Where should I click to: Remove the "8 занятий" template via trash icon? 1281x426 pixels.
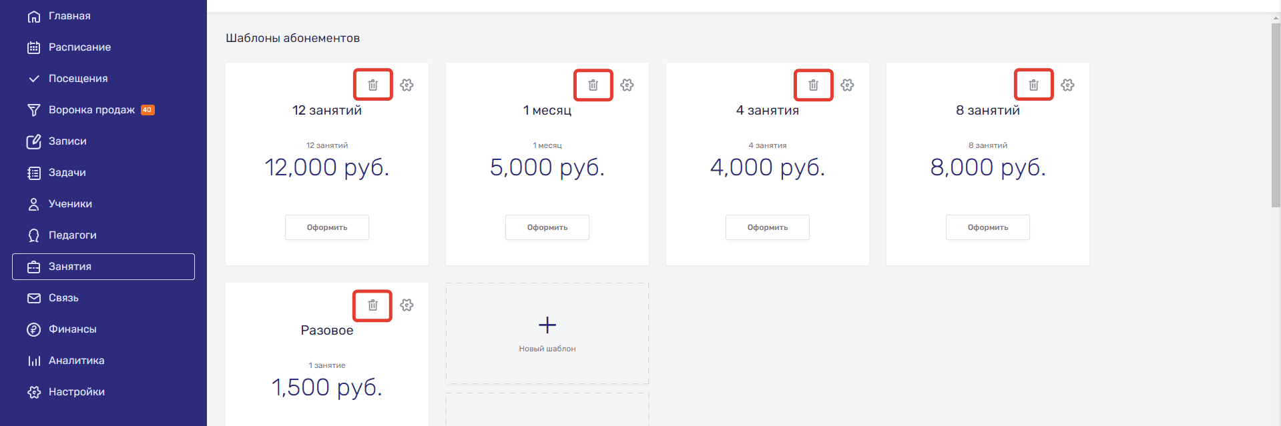(x=1033, y=85)
